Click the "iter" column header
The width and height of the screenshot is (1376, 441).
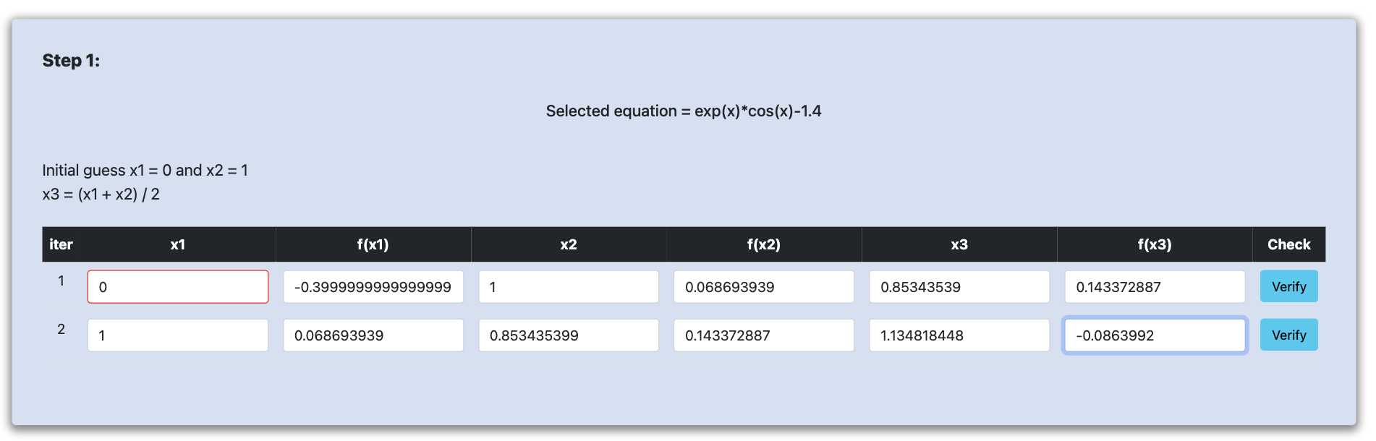click(61, 244)
